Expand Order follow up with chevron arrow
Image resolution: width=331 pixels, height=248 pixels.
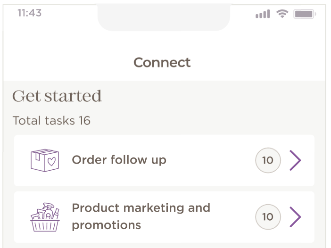pyautogui.click(x=295, y=160)
